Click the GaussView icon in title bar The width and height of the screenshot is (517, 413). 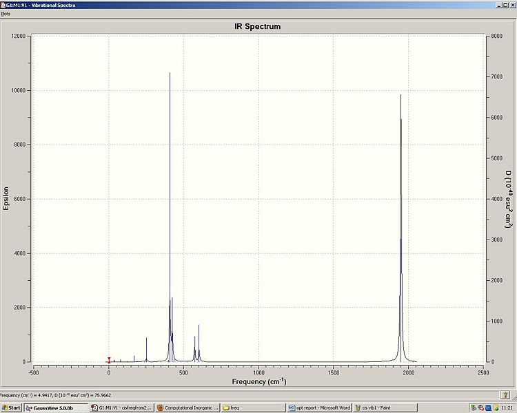click(x=3, y=5)
